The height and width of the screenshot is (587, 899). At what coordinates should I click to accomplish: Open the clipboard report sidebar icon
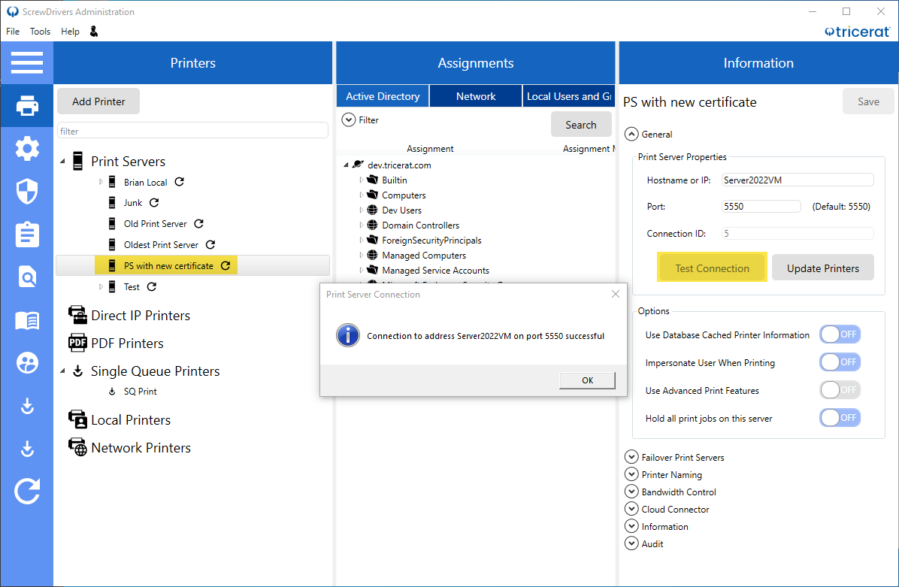pos(27,234)
